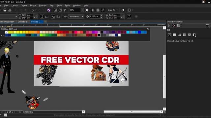Viewport: 211px width, 118px height.
Task: Click the 37% zoom level field
Action: pyautogui.click(x=75, y=10)
